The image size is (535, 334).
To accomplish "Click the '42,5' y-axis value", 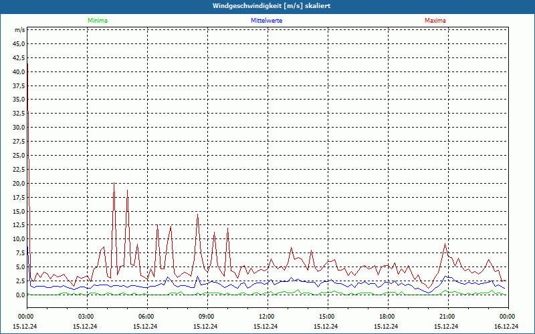I will click(19, 57).
